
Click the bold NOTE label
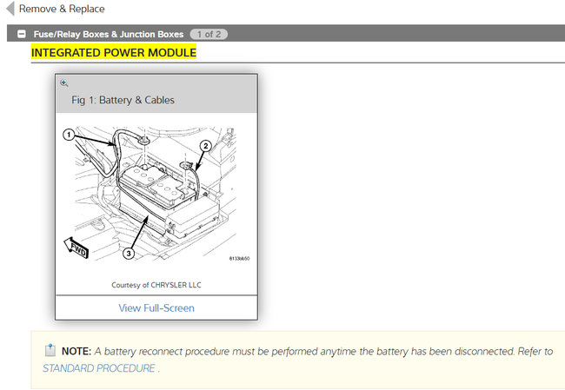pyautogui.click(x=76, y=351)
